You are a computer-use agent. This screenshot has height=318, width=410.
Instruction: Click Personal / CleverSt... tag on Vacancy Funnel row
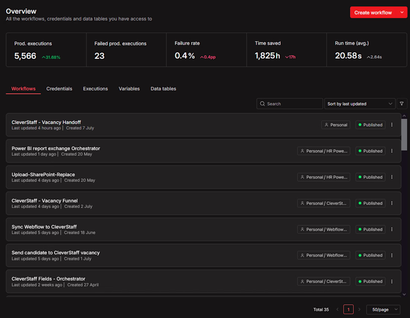tap(324, 203)
